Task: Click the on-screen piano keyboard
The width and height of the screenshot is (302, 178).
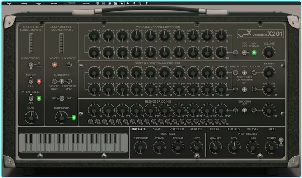Action: (73, 143)
